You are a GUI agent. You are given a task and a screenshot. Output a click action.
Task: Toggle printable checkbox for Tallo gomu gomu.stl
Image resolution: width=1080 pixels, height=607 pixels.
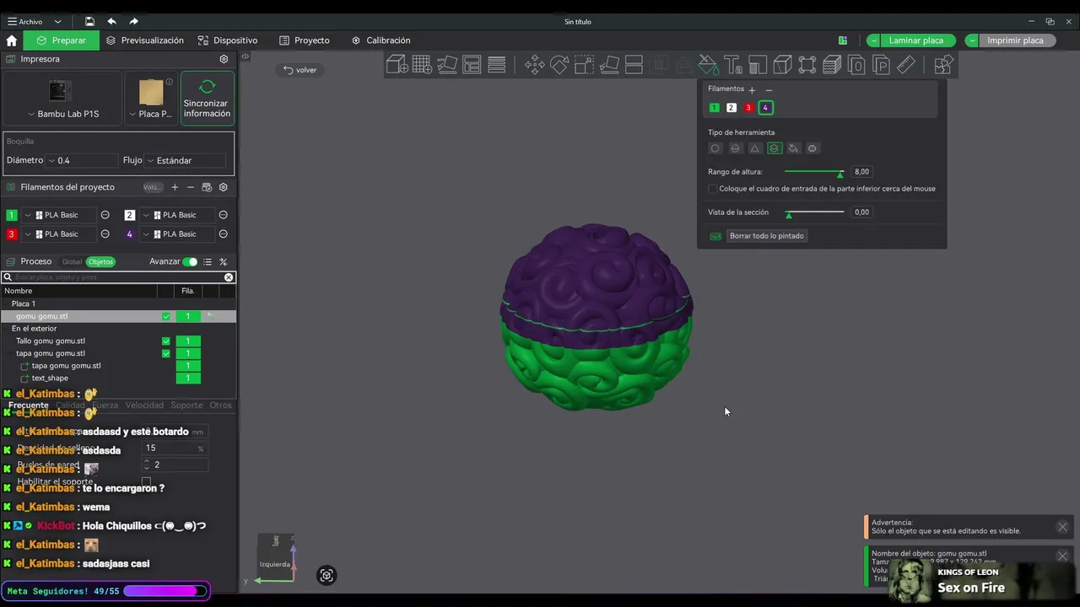166,341
